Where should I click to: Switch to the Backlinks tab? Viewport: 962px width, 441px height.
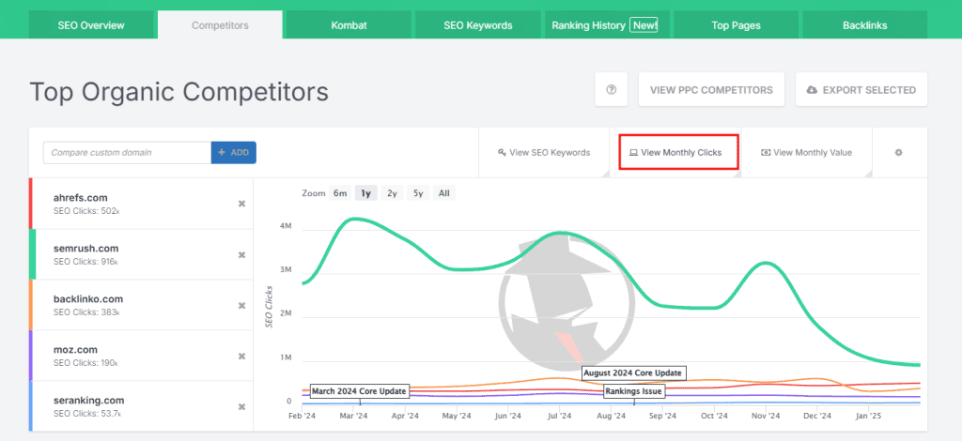[864, 25]
